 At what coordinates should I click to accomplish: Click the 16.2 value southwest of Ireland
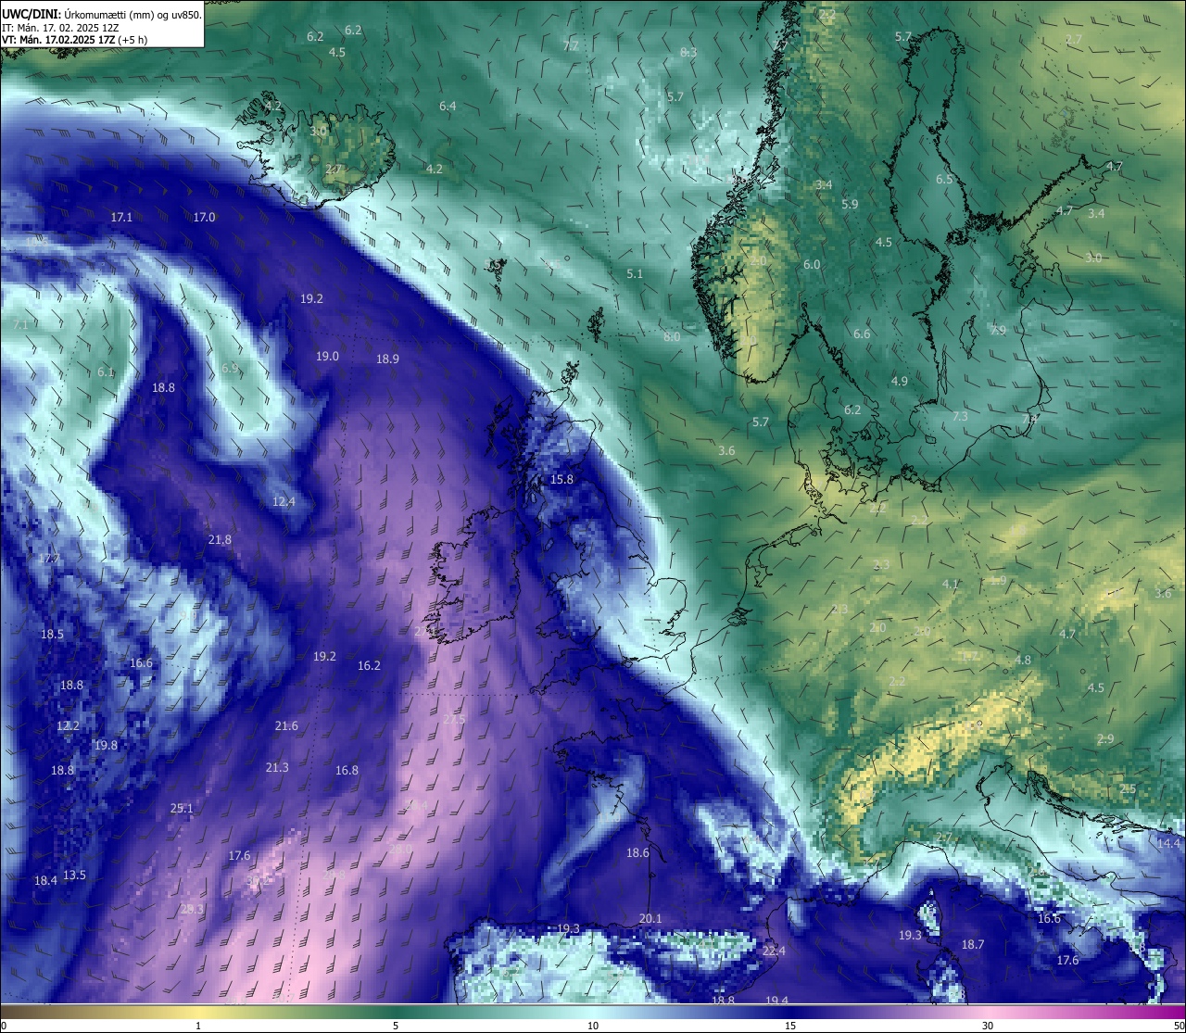tap(369, 665)
